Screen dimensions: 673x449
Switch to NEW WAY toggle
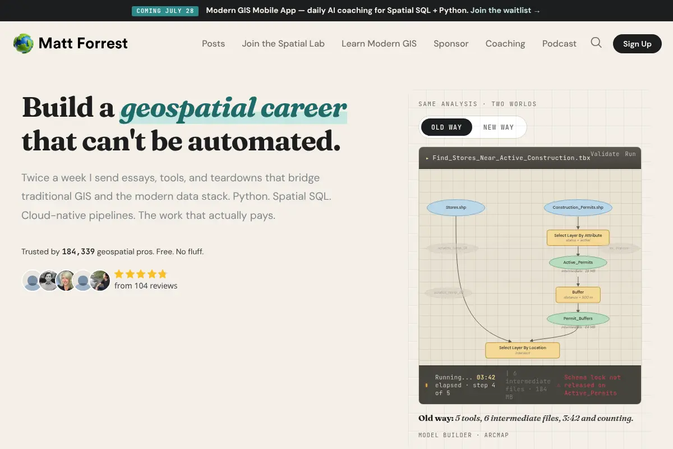(499, 127)
